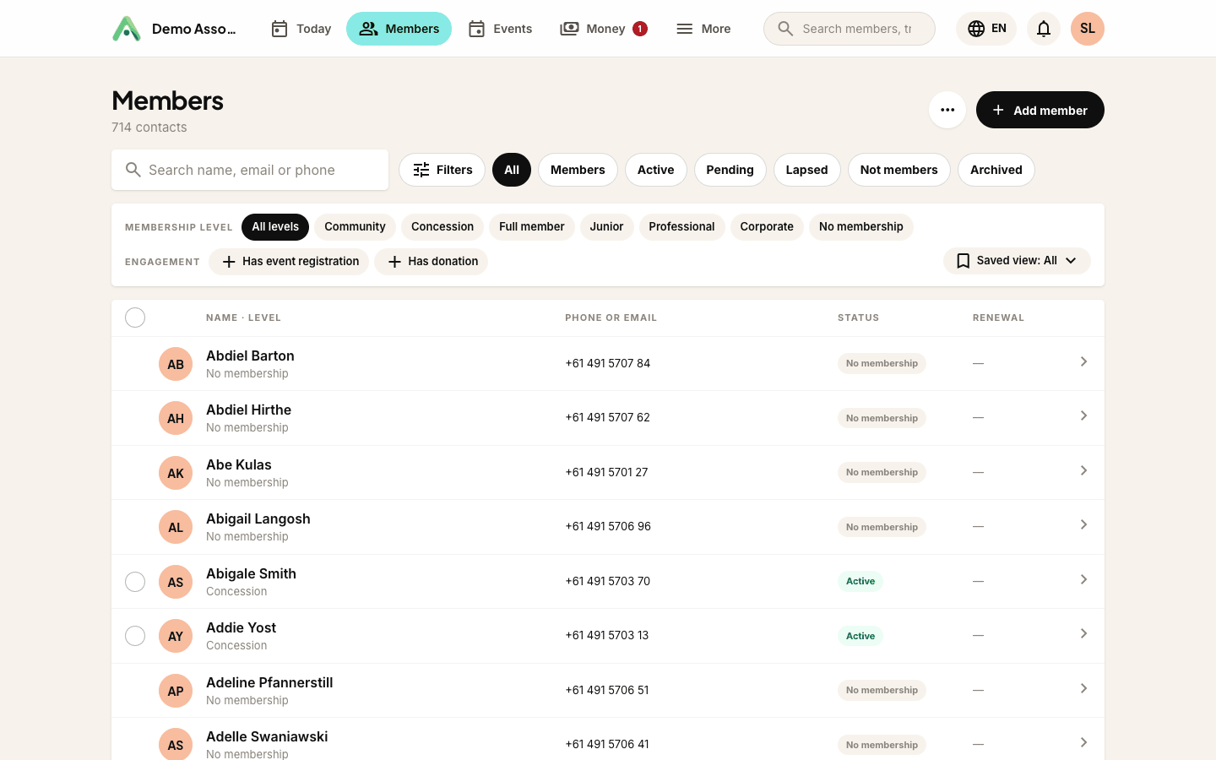This screenshot has height=760, width=1216.
Task: Open Abigail Langosh's row chevron
Action: (1083, 524)
